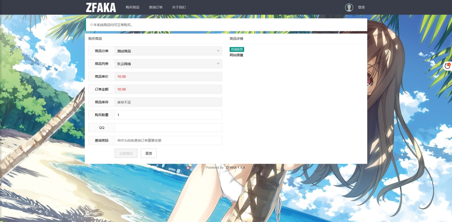Open the floating widget icon on the right edge
This screenshot has height=222, width=452.
447,66
